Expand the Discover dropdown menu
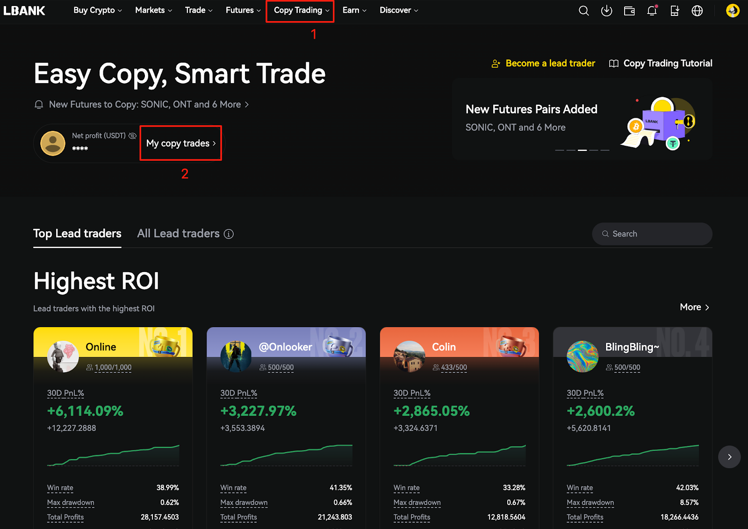This screenshot has height=529, width=748. tap(399, 10)
